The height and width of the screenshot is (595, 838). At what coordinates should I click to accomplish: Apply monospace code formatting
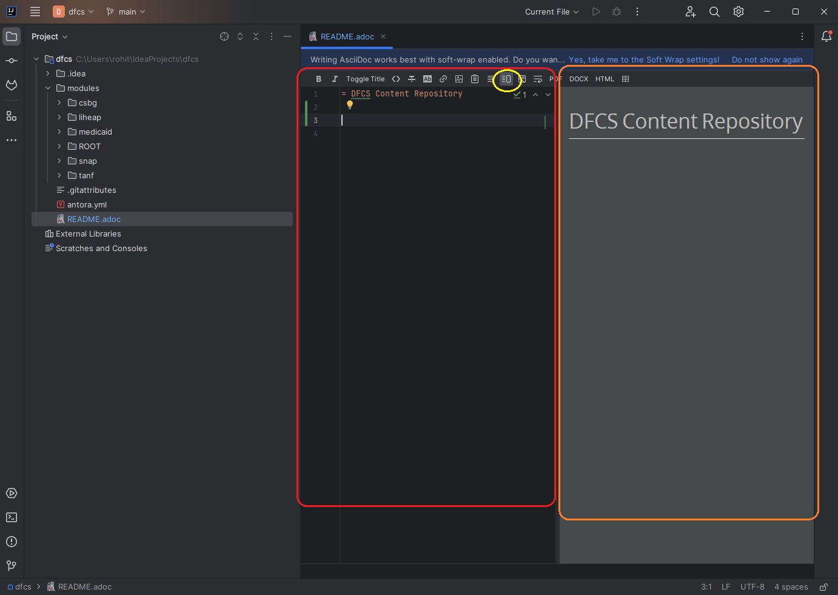click(396, 79)
